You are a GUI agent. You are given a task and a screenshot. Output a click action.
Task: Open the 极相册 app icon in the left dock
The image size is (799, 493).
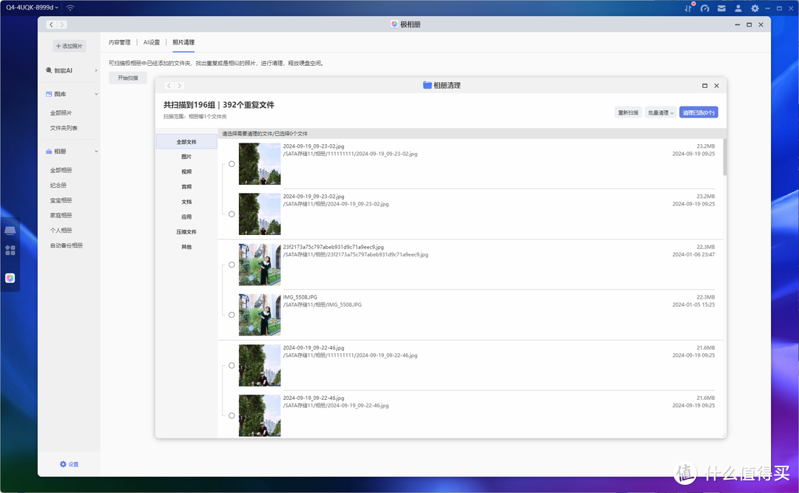10,277
